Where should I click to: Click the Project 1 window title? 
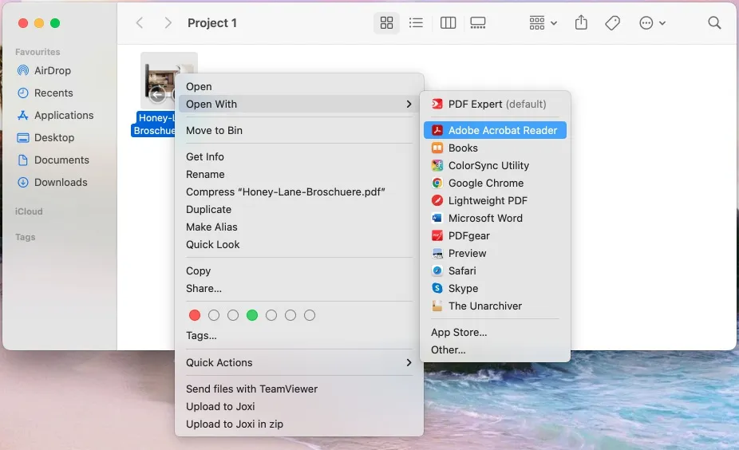click(x=212, y=22)
